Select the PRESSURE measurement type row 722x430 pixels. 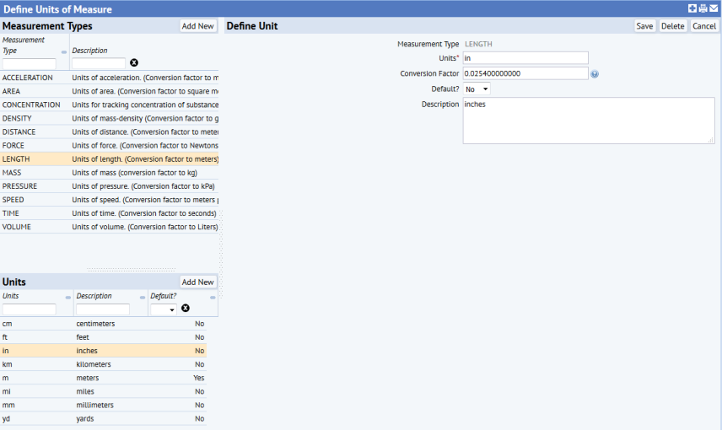[109, 186]
